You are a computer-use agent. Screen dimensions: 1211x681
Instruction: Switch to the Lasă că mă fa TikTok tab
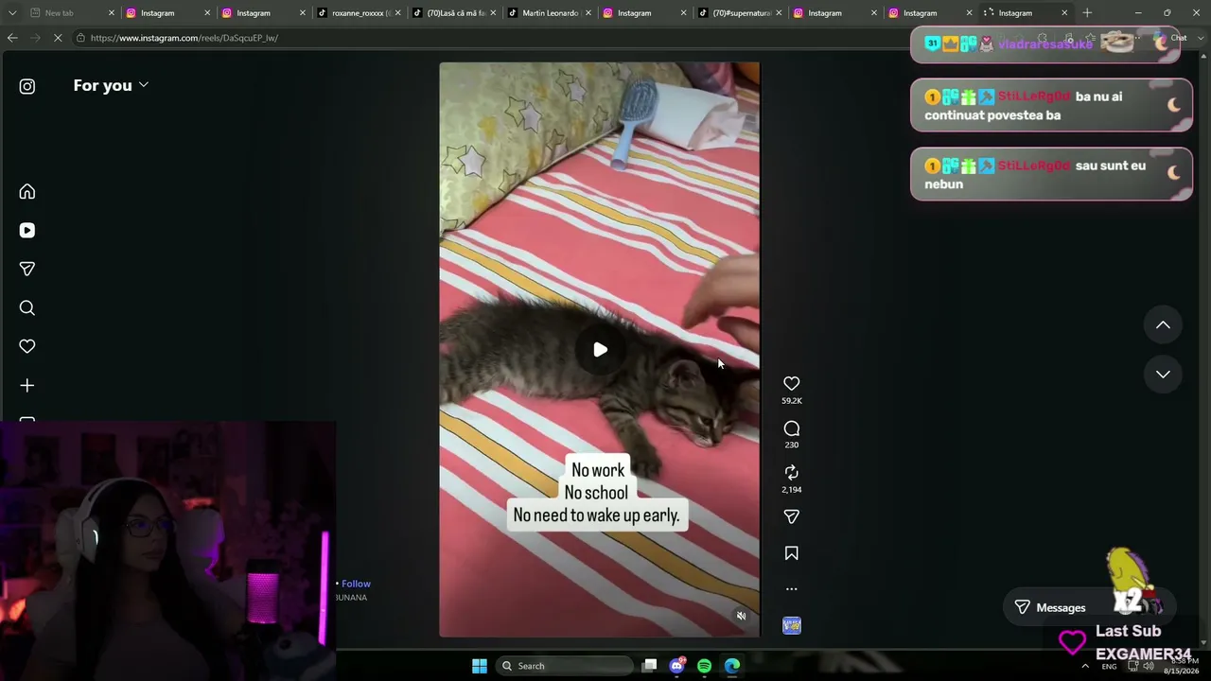coord(452,13)
